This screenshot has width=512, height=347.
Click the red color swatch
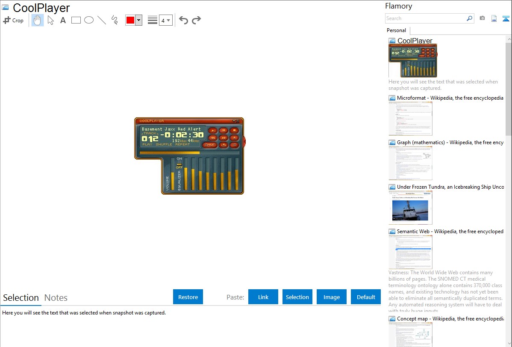pyautogui.click(x=130, y=20)
